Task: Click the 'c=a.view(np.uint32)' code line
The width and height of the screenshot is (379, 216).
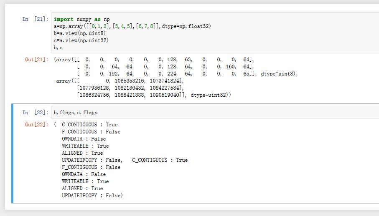Action: 79,40
